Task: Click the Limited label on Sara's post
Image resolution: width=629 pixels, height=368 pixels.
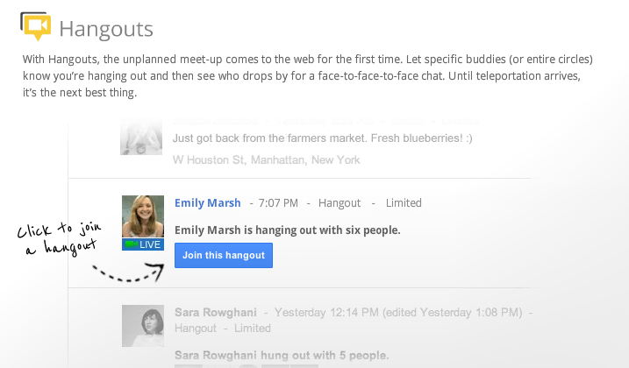Action: coord(253,329)
